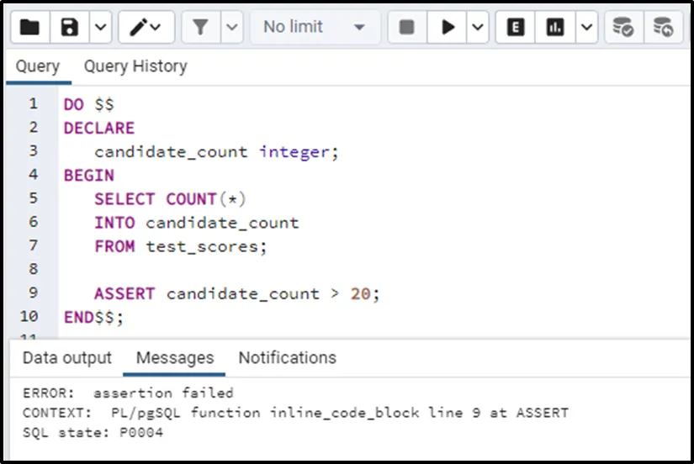Open the Data output tab
Viewport: 694px width, 464px height.
67,358
